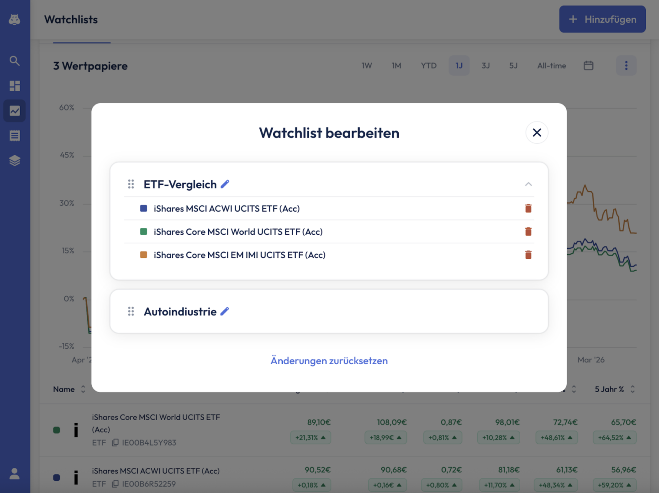Viewport: 659px width, 493px height.
Task: Delete iShares MSCI ACWI from watchlist
Action: coord(528,209)
